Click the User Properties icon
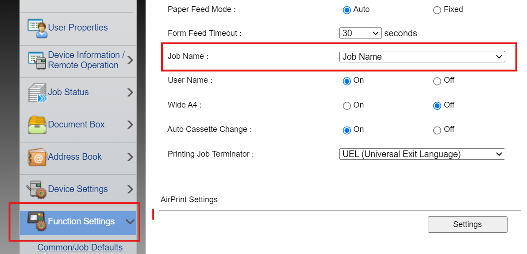This screenshot has width=527, height=254. (x=37, y=28)
